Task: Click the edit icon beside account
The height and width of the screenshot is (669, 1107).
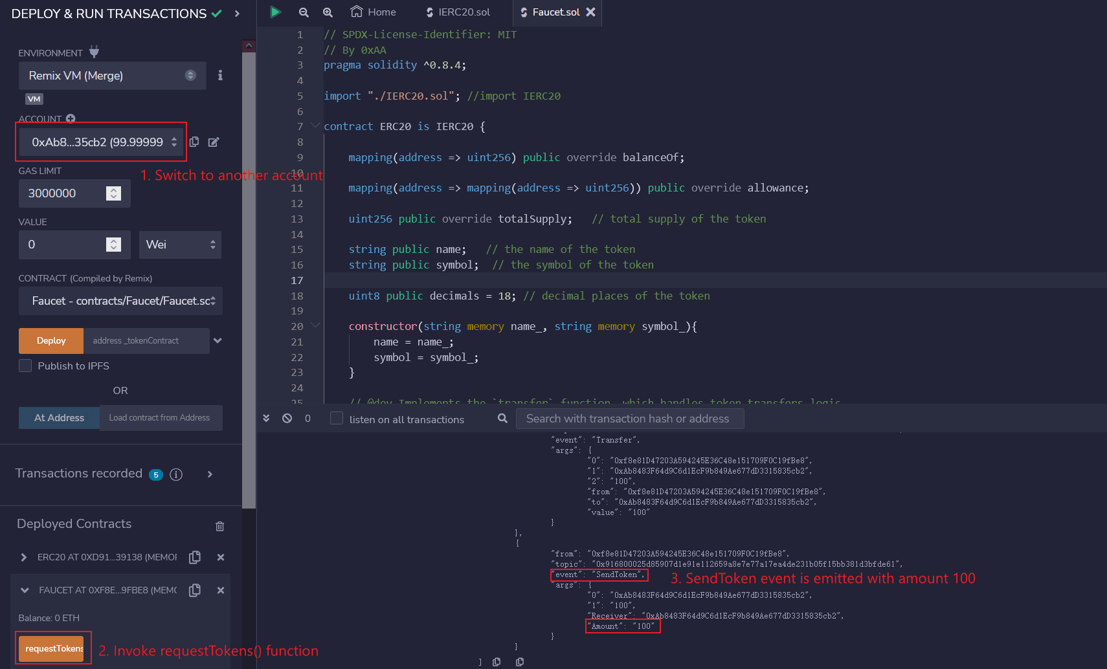Action: pyautogui.click(x=214, y=142)
